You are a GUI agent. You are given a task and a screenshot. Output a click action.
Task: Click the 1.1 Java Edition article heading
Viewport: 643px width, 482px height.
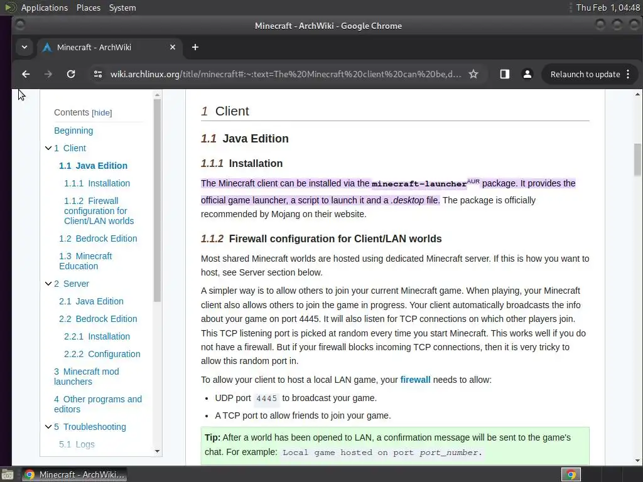coord(244,139)
